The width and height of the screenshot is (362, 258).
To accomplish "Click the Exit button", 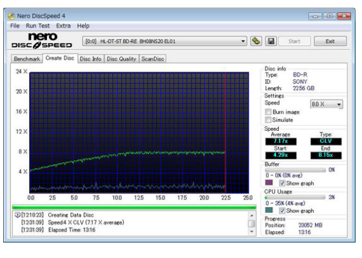I will pyautogui.click(x=330, y=41).
